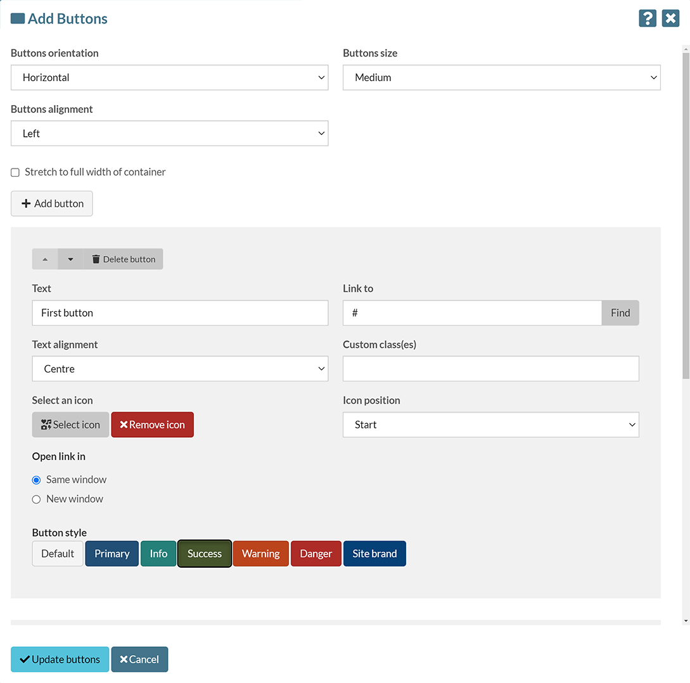Screen dimensions: 690x683
Task: Pick the Warning button style swatch
Action: [x=260, y=553]
